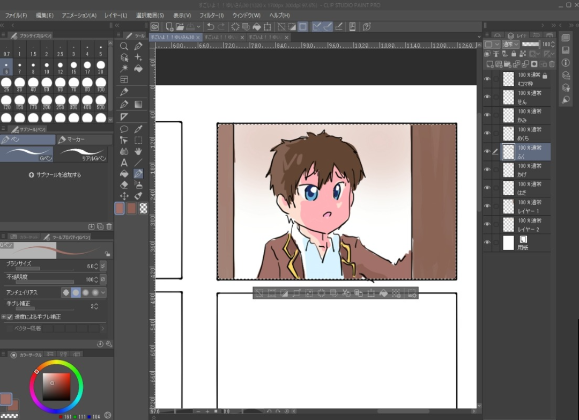Pick the Eyedropper tool
The height and width of the screenshot is (420, 579).
[x=138, y=129]
